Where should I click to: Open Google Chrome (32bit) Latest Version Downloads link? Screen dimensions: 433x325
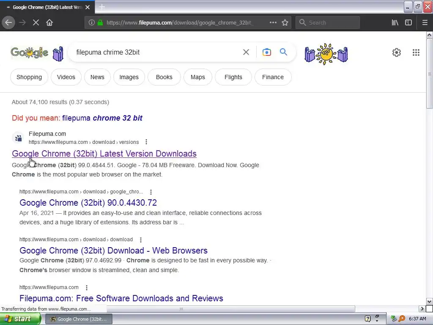click(104, 154)
